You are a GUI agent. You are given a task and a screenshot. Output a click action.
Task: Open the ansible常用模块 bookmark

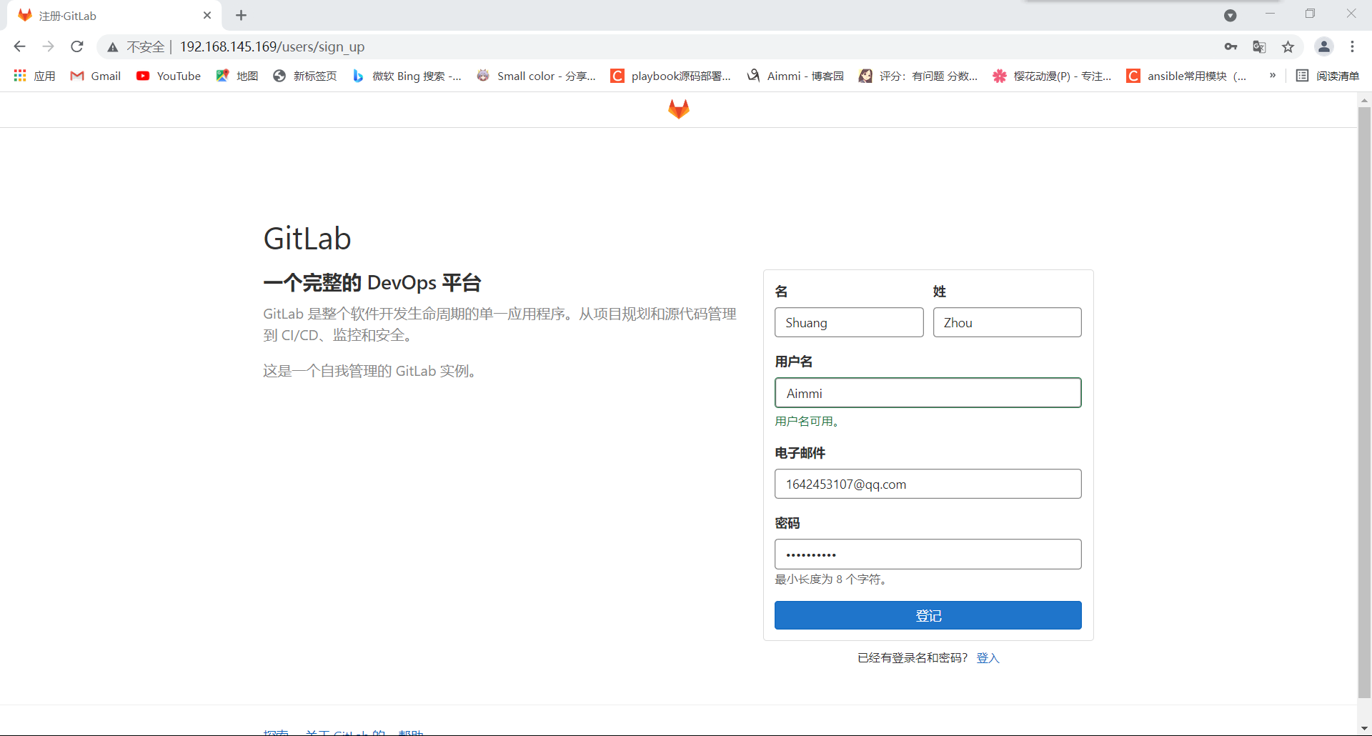point(1186,76)
